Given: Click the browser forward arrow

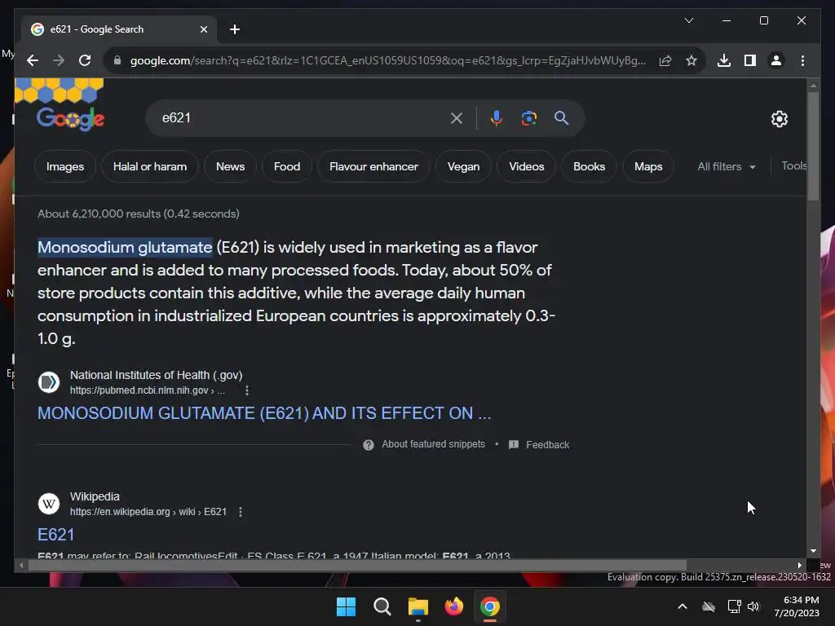Looking at the screenshot, I should (59, 60).
